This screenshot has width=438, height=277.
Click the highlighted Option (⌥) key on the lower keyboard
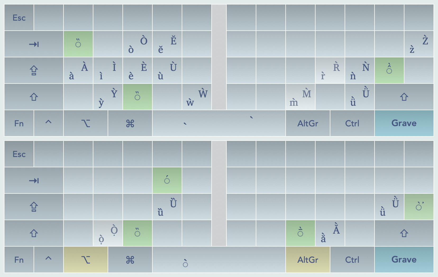pos(86,260)
